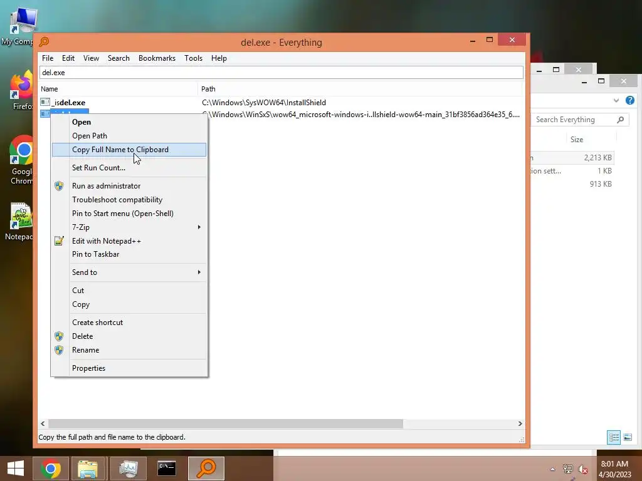Open the Search menu
Screen dimensions: 642x481
(x=118, y=58)
